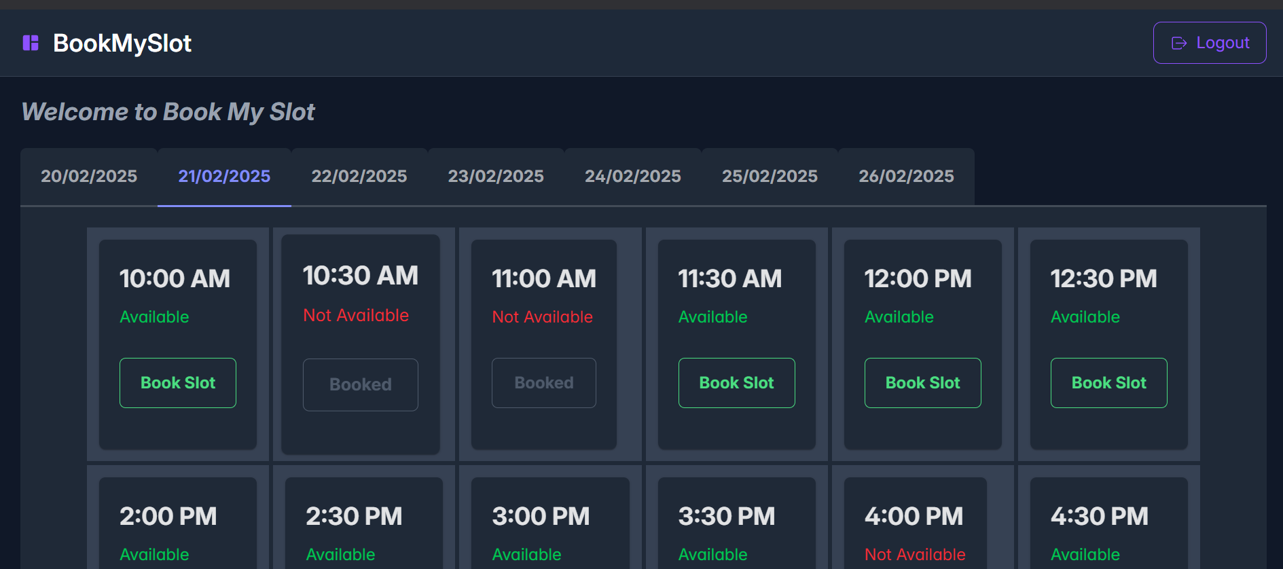Viewport: 1283px width, 569px height.
Task: Click the Available status under 12:00 PM
Action: coord(899,317)
